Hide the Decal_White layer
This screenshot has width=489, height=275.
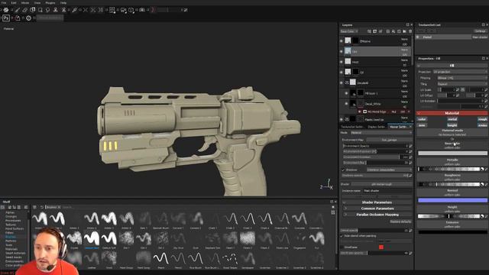pos(346,104)
